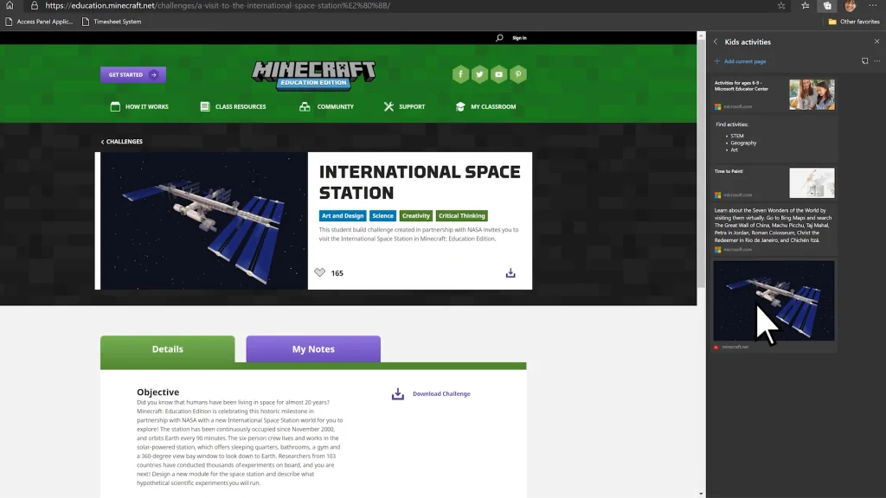
Task: Open the Activities for ages 6-9 collection card
Action: point(774,94)
